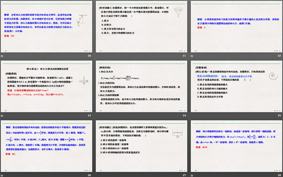The height and width of the screenshot is (177, 283).
Task: Click the animation star icon under slide 13
Action: [2, 116]
